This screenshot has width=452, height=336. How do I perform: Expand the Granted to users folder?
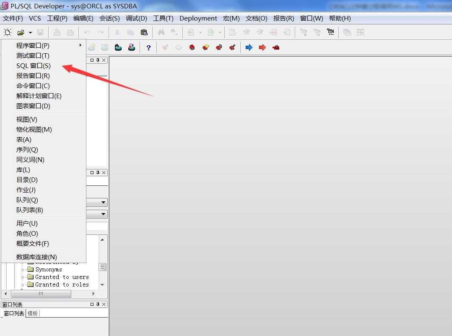[x=23, y=277]
